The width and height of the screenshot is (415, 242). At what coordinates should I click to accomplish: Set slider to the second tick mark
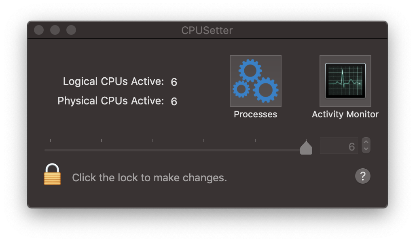tap(102, 150)
